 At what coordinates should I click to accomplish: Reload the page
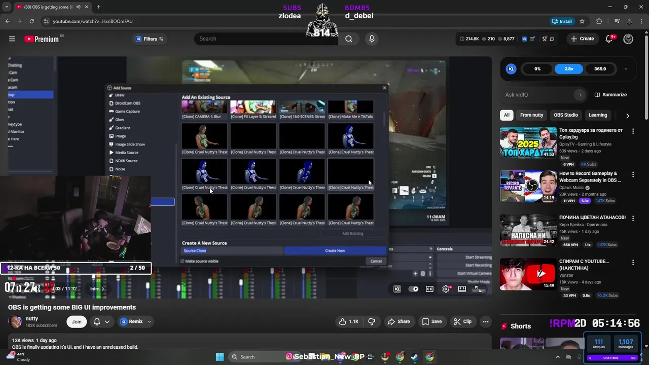32,21
